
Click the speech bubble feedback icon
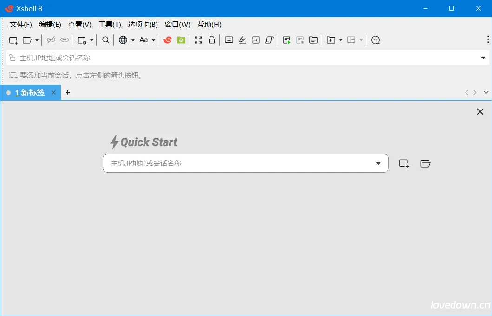tap(375, 40)
